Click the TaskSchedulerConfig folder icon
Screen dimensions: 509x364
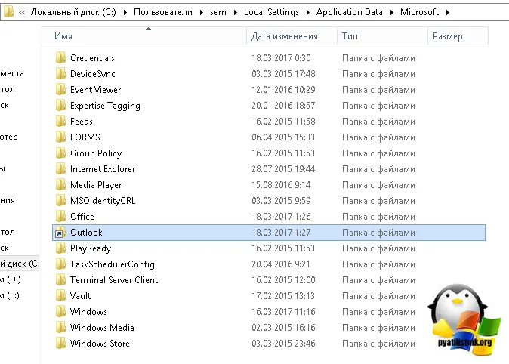60,264
